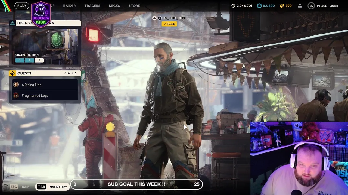Viewport: 348px width, 195px height.
Task: Click the 390 token balance
Action: (288, 6)
